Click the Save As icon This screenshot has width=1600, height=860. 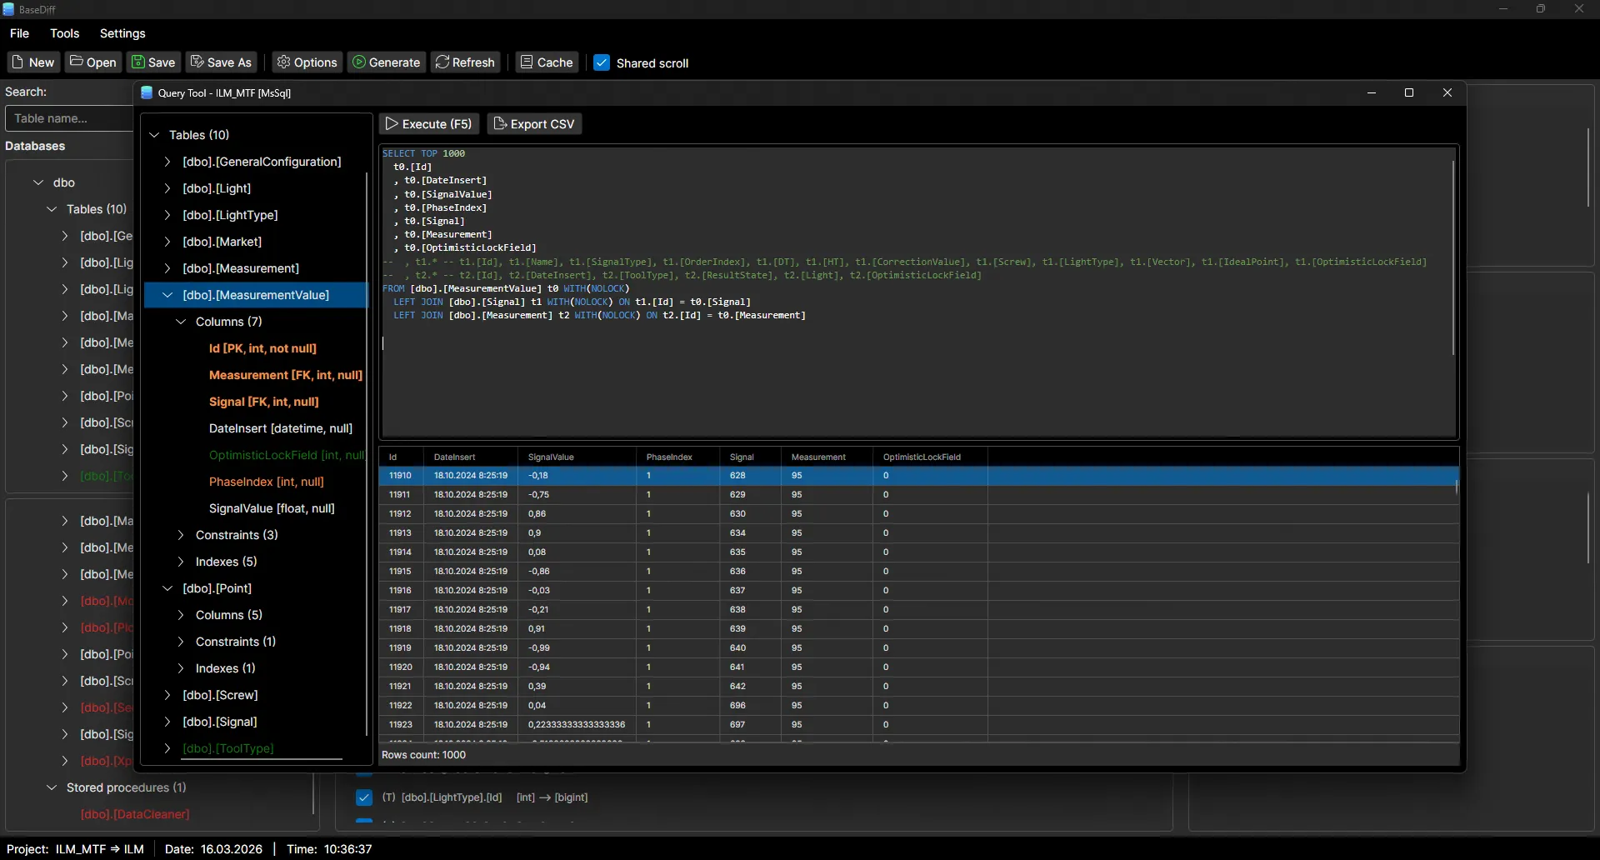point(221,62)
